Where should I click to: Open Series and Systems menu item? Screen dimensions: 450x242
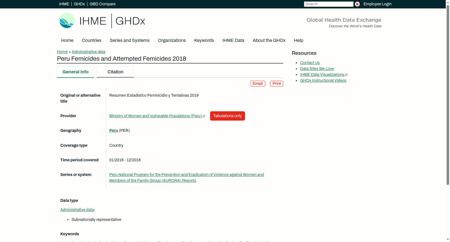(130, 40)
